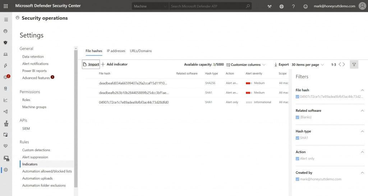Open the 30 items per page dropdown
This screenshot has width=368, height=196.
(308, 64)
